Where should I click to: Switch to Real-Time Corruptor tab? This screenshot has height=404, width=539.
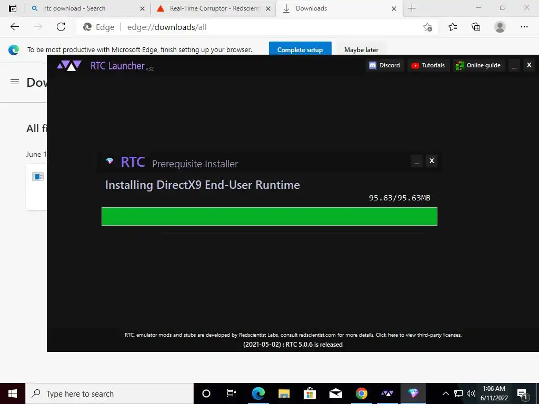pyautogui.click(x=213, y=8)
